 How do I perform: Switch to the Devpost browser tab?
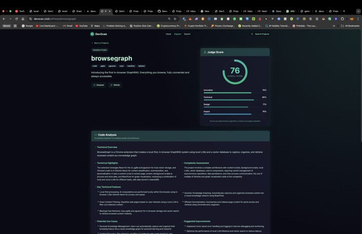277,11
